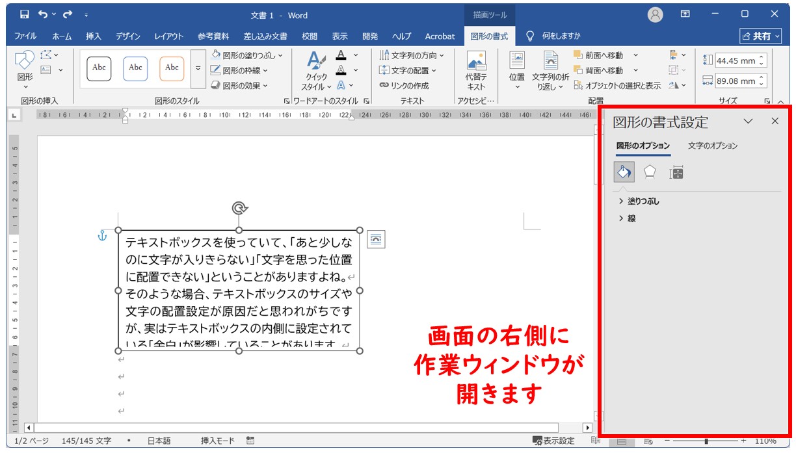Switch to the 校閲 tab

(x=310, y=36)
